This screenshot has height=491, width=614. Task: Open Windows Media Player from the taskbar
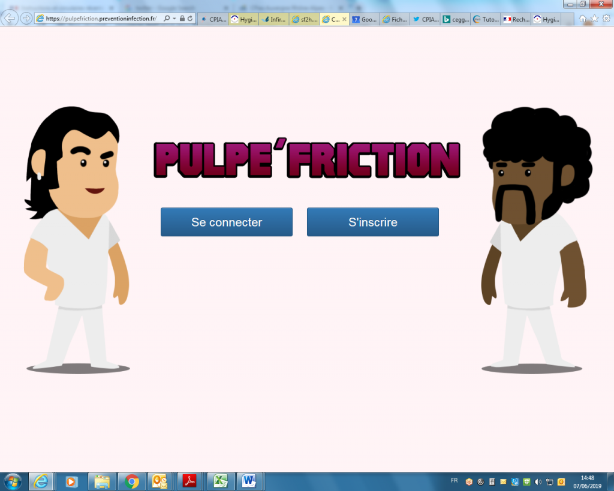(x=71, y=481)
